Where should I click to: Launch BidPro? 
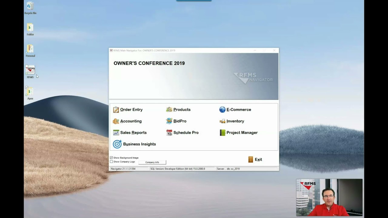point(176,121)
